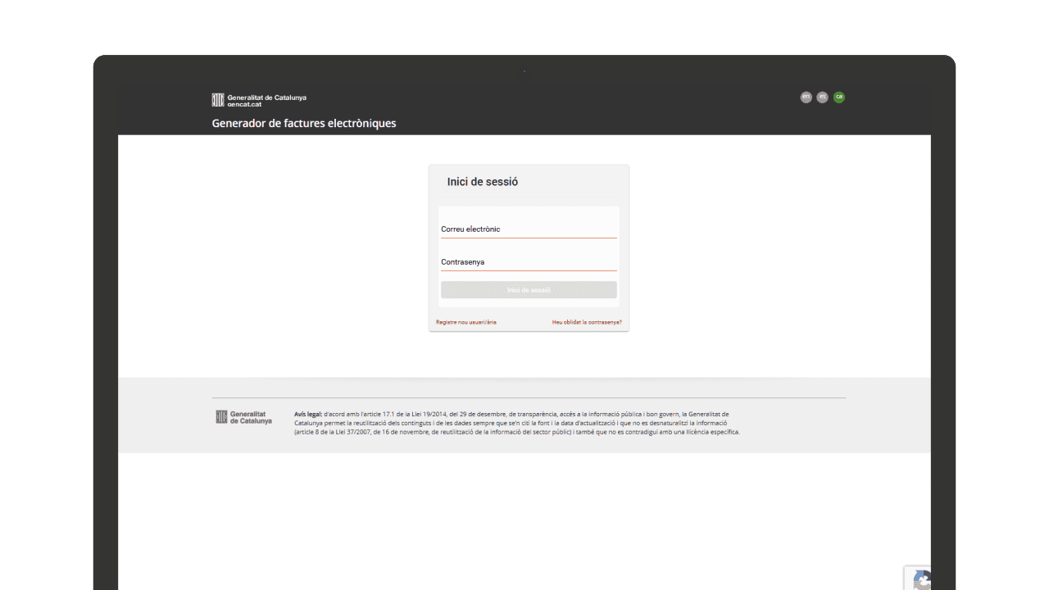
Task: Follow the Heu oblidat la contrasenya? link
Action: pos(587,322)
